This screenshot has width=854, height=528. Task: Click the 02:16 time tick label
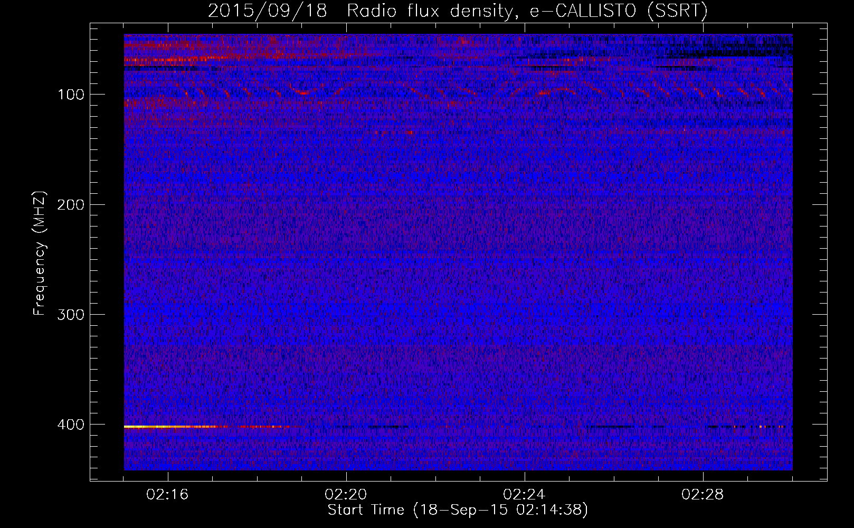[x=168, y=495]
